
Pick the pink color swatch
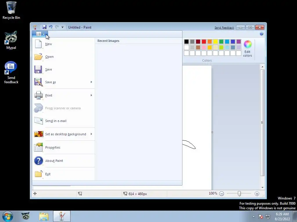pyautogui.click(x=204, y=47)
